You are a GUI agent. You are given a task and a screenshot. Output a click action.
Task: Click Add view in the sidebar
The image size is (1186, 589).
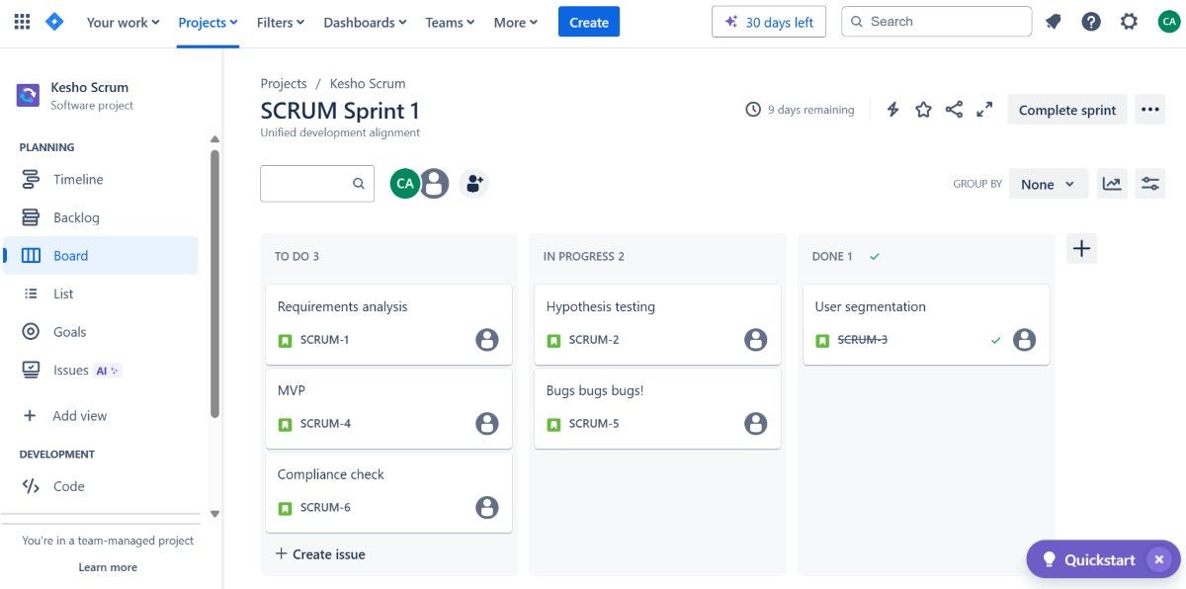(x=101, y=416)
